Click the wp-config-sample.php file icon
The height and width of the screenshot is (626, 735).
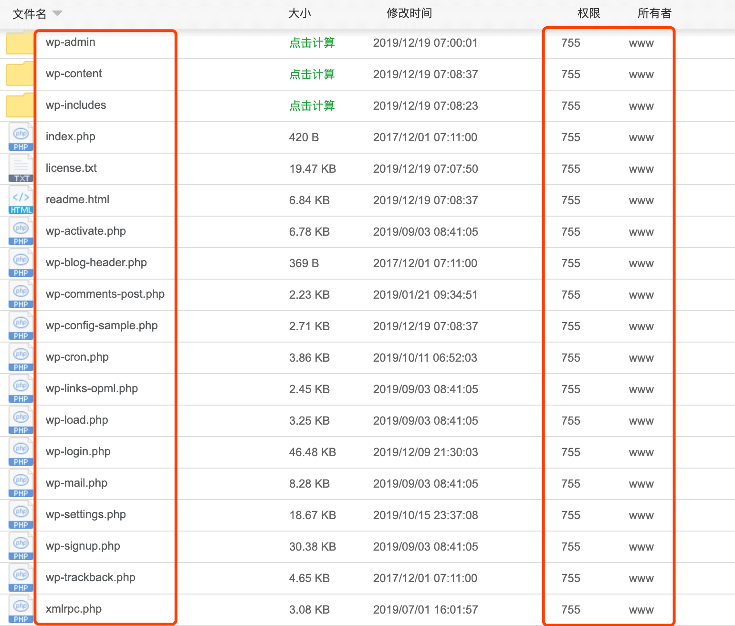pyautogui.click(x=21, y=326)
